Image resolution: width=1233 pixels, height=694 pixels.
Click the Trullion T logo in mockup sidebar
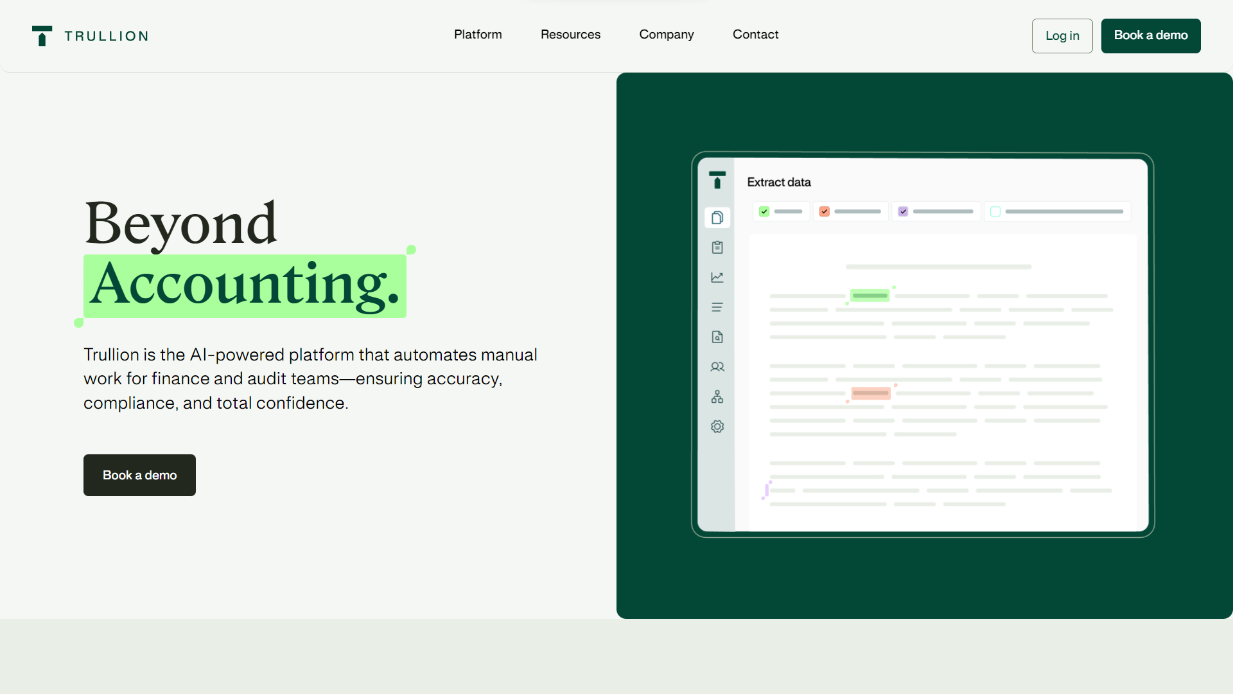tap(717, 180)
